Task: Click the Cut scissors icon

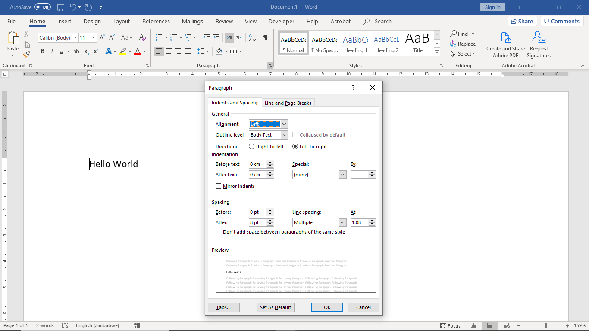Action: click(x=26, y=34)
